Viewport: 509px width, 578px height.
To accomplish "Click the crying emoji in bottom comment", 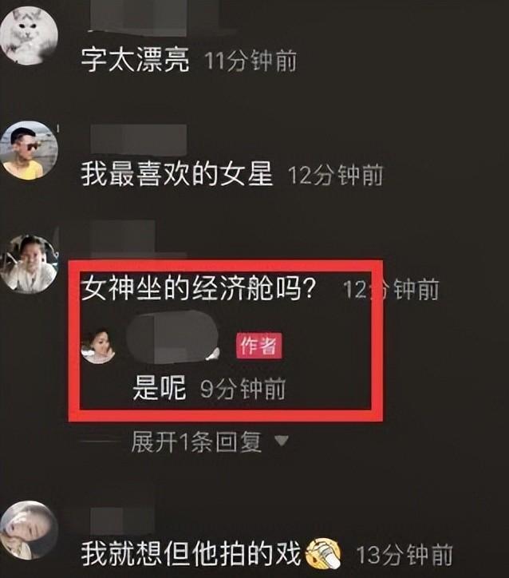I will pos(323,554).
